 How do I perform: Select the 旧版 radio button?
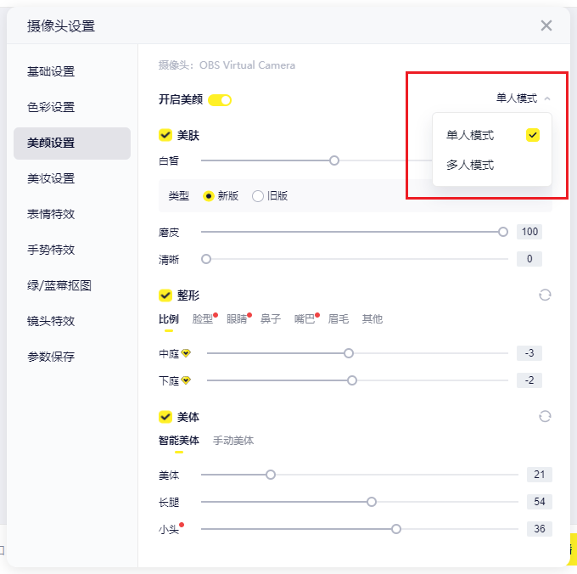258,196
